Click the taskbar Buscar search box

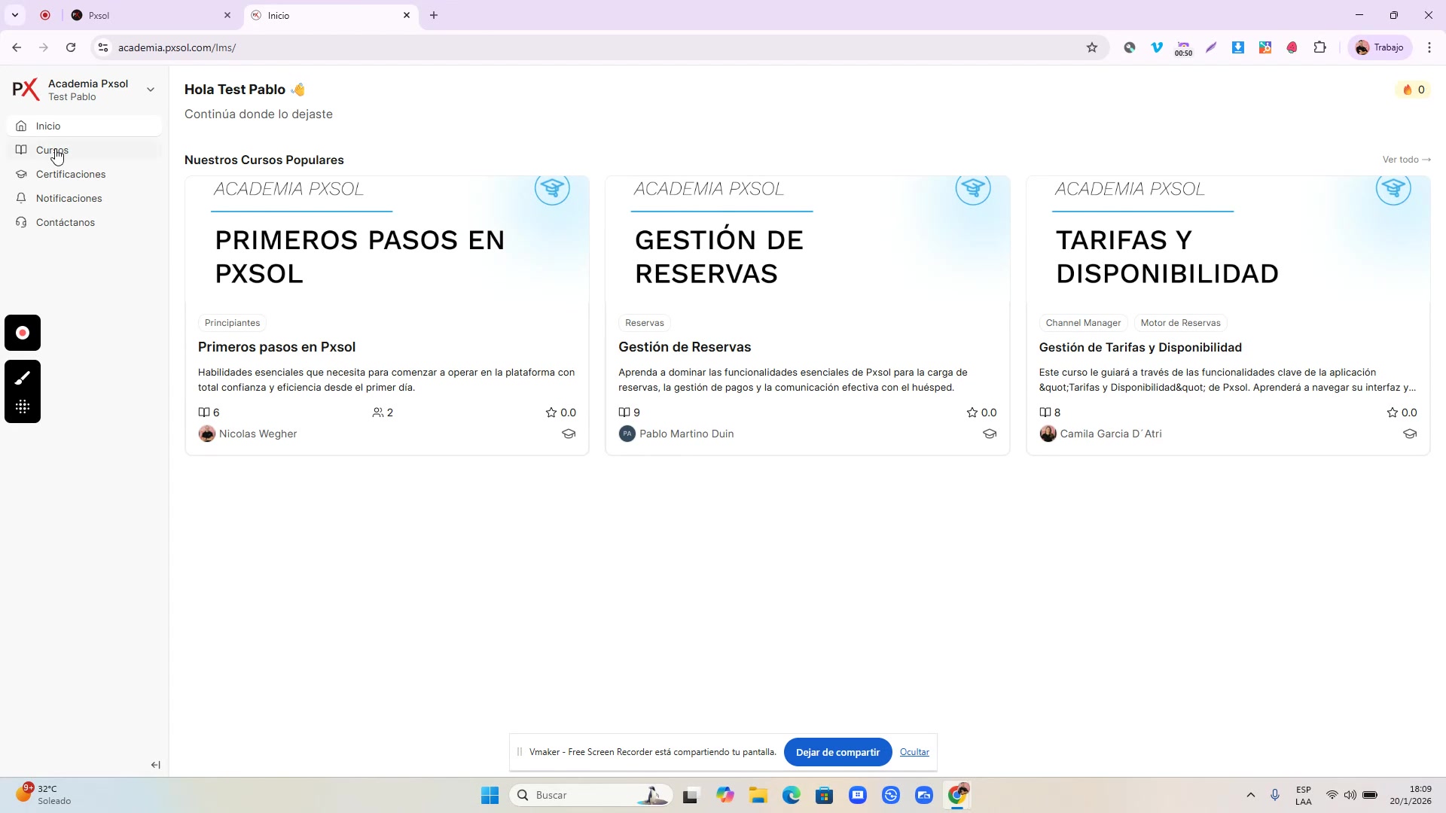(x=591, y=795)
